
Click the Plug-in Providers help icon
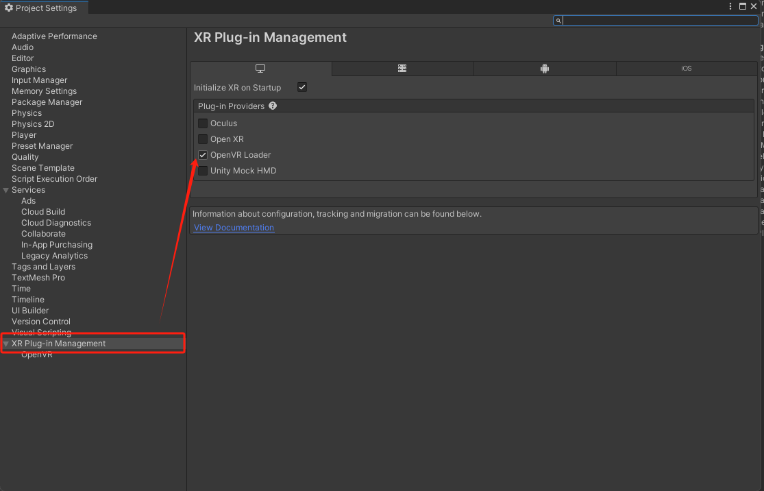(273, 106)
